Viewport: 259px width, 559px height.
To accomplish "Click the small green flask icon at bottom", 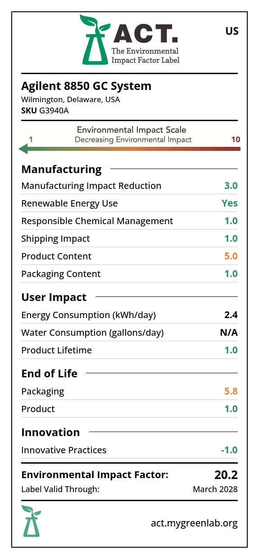I will [31, 521].
